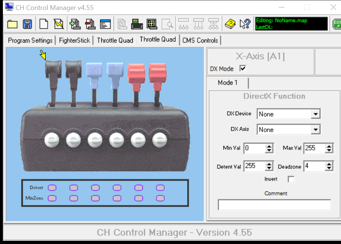Screen dimensions: 341x244
Task: Select the leftmost black throttle lever
Action: coord(53,83)
